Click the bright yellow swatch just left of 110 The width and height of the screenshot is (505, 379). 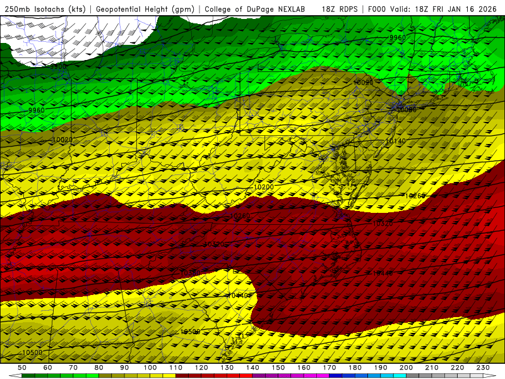pyautogui.click(x=169, y=376)
